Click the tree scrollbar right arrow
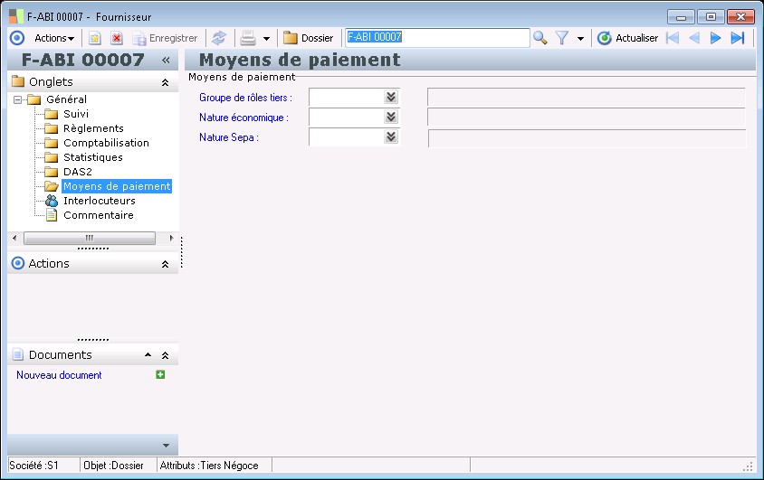Viewport: 764px width, 480px height. [x=171, y=238]
